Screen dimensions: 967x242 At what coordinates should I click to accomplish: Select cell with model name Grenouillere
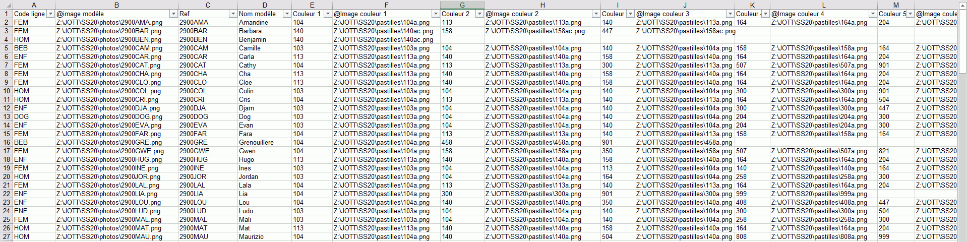pos(256,142)
